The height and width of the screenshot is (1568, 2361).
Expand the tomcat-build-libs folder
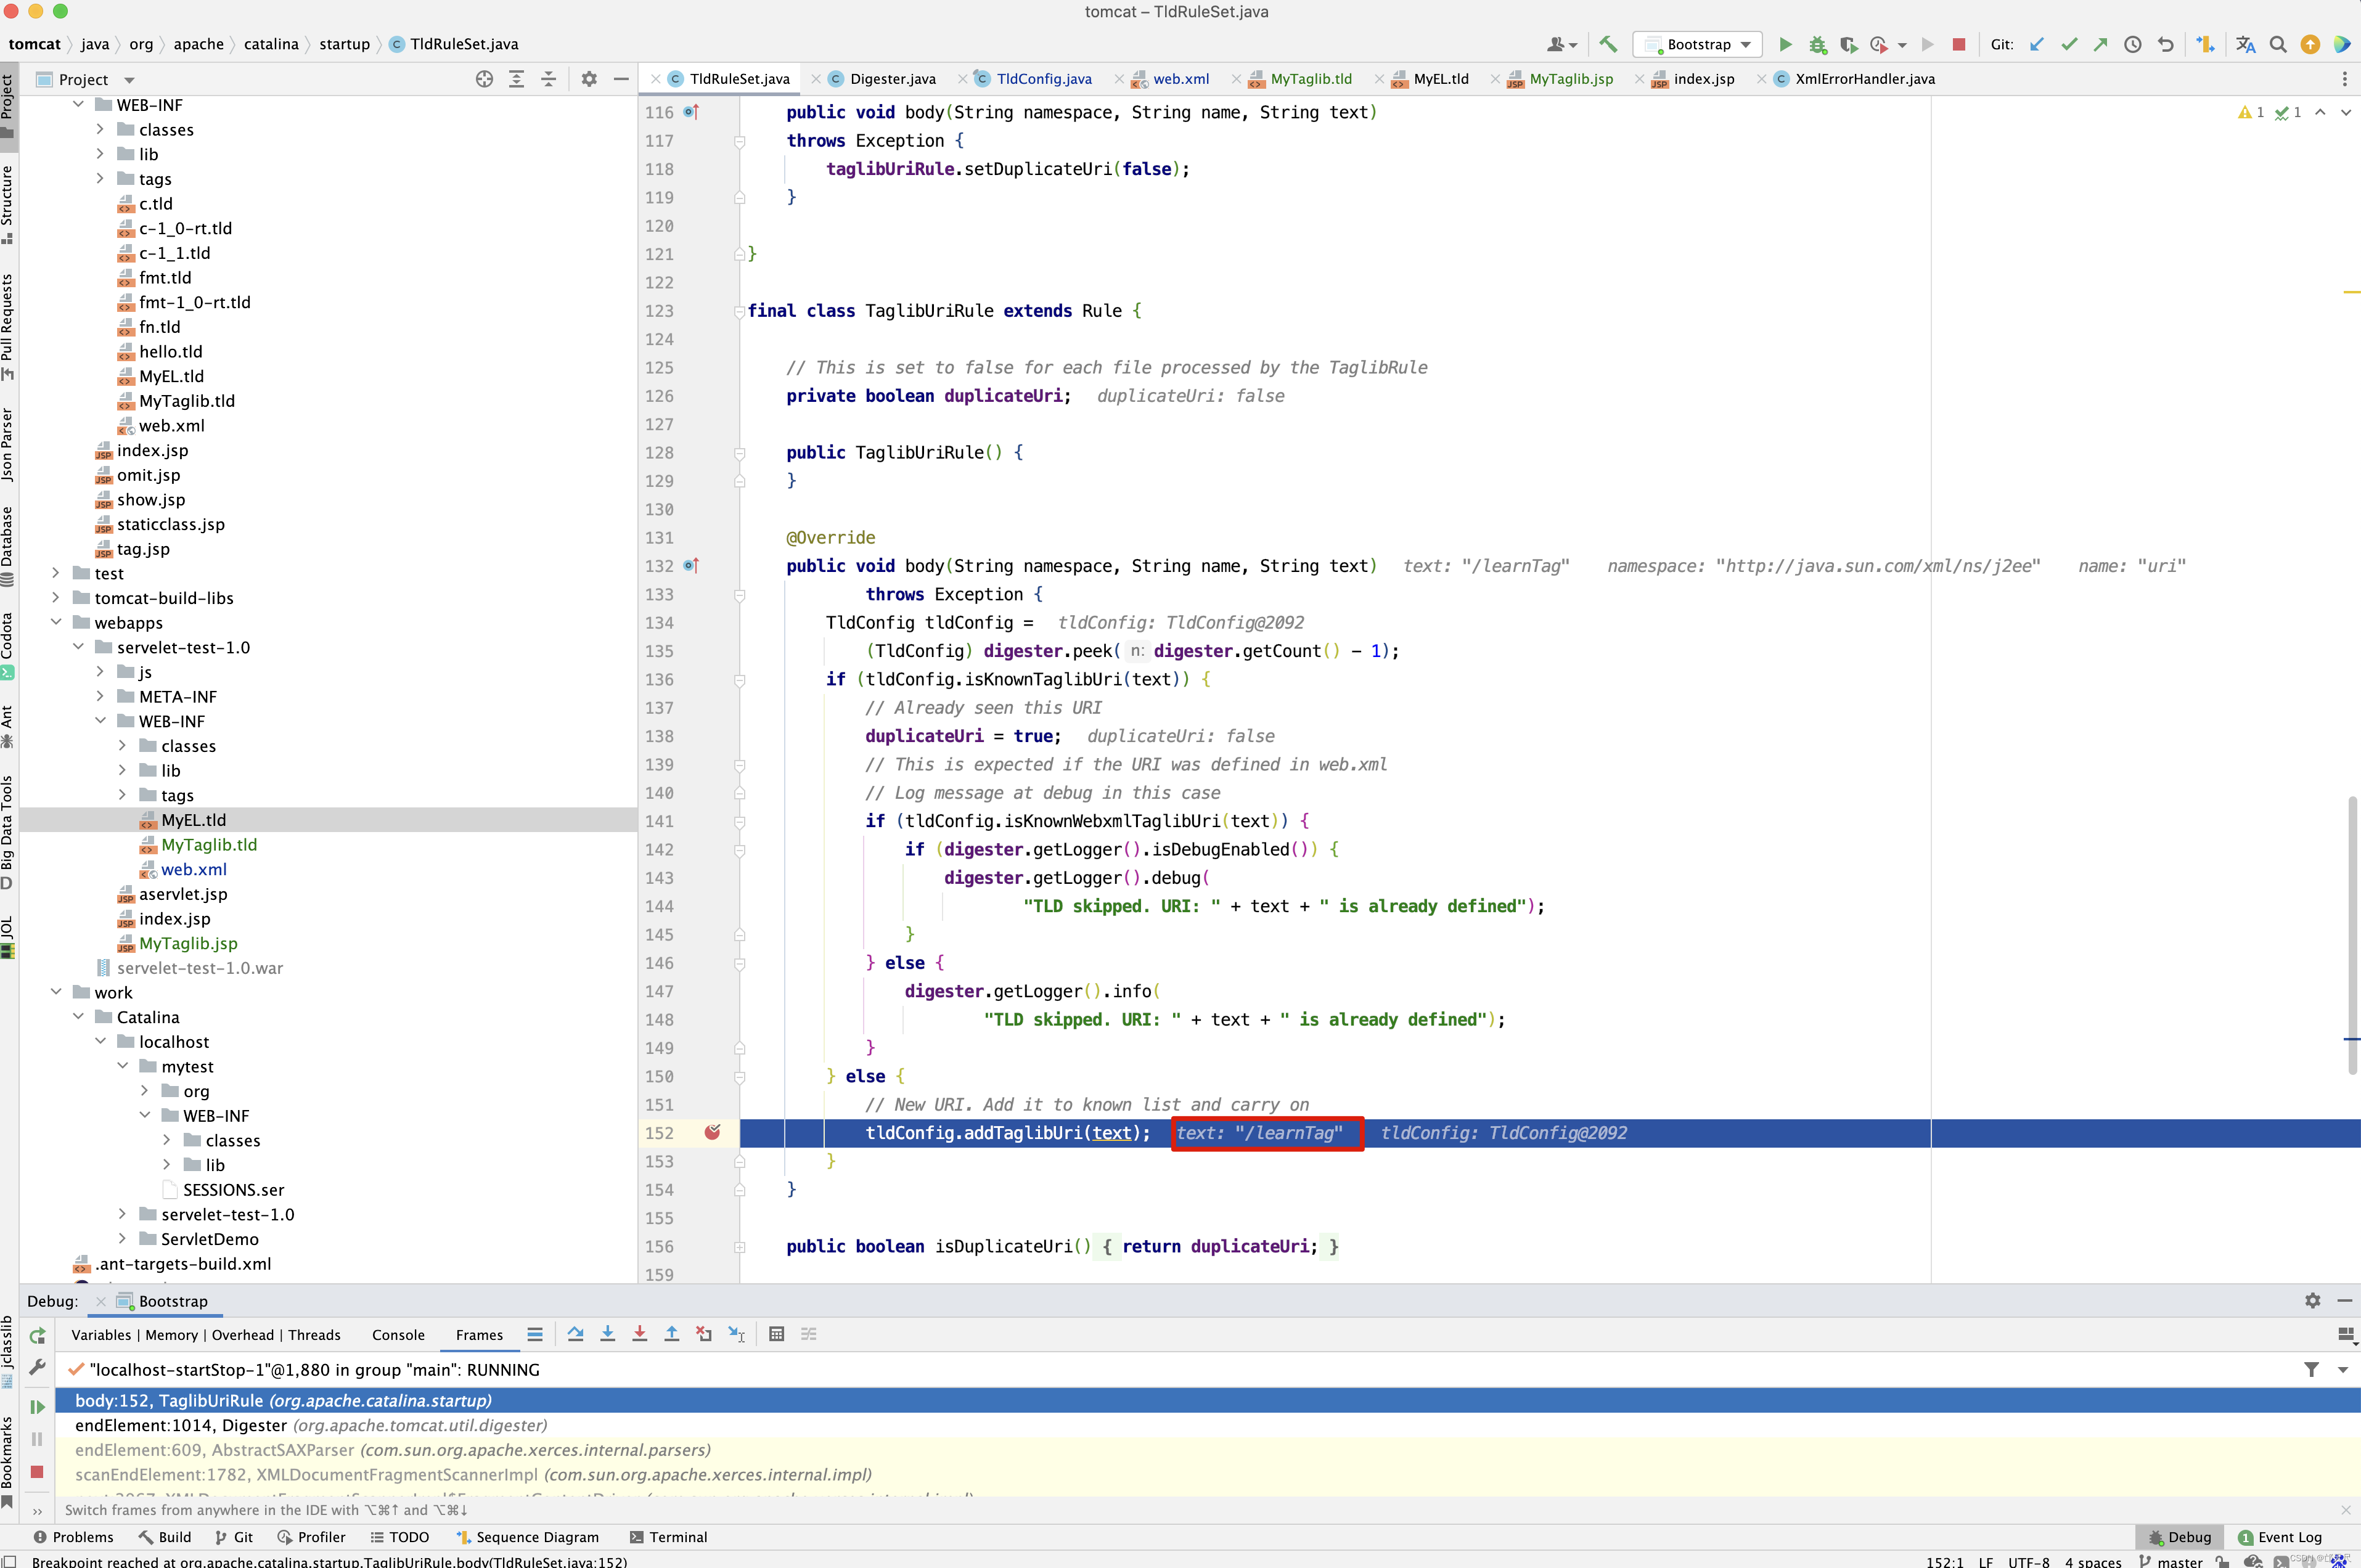pyautogui.click(x=56, y=598)
